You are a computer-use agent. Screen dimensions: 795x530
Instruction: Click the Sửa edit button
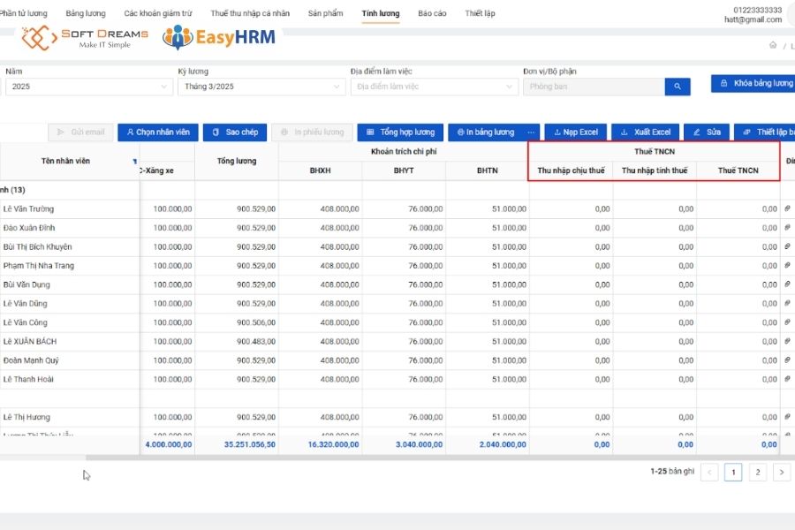(x=707, y=132)
